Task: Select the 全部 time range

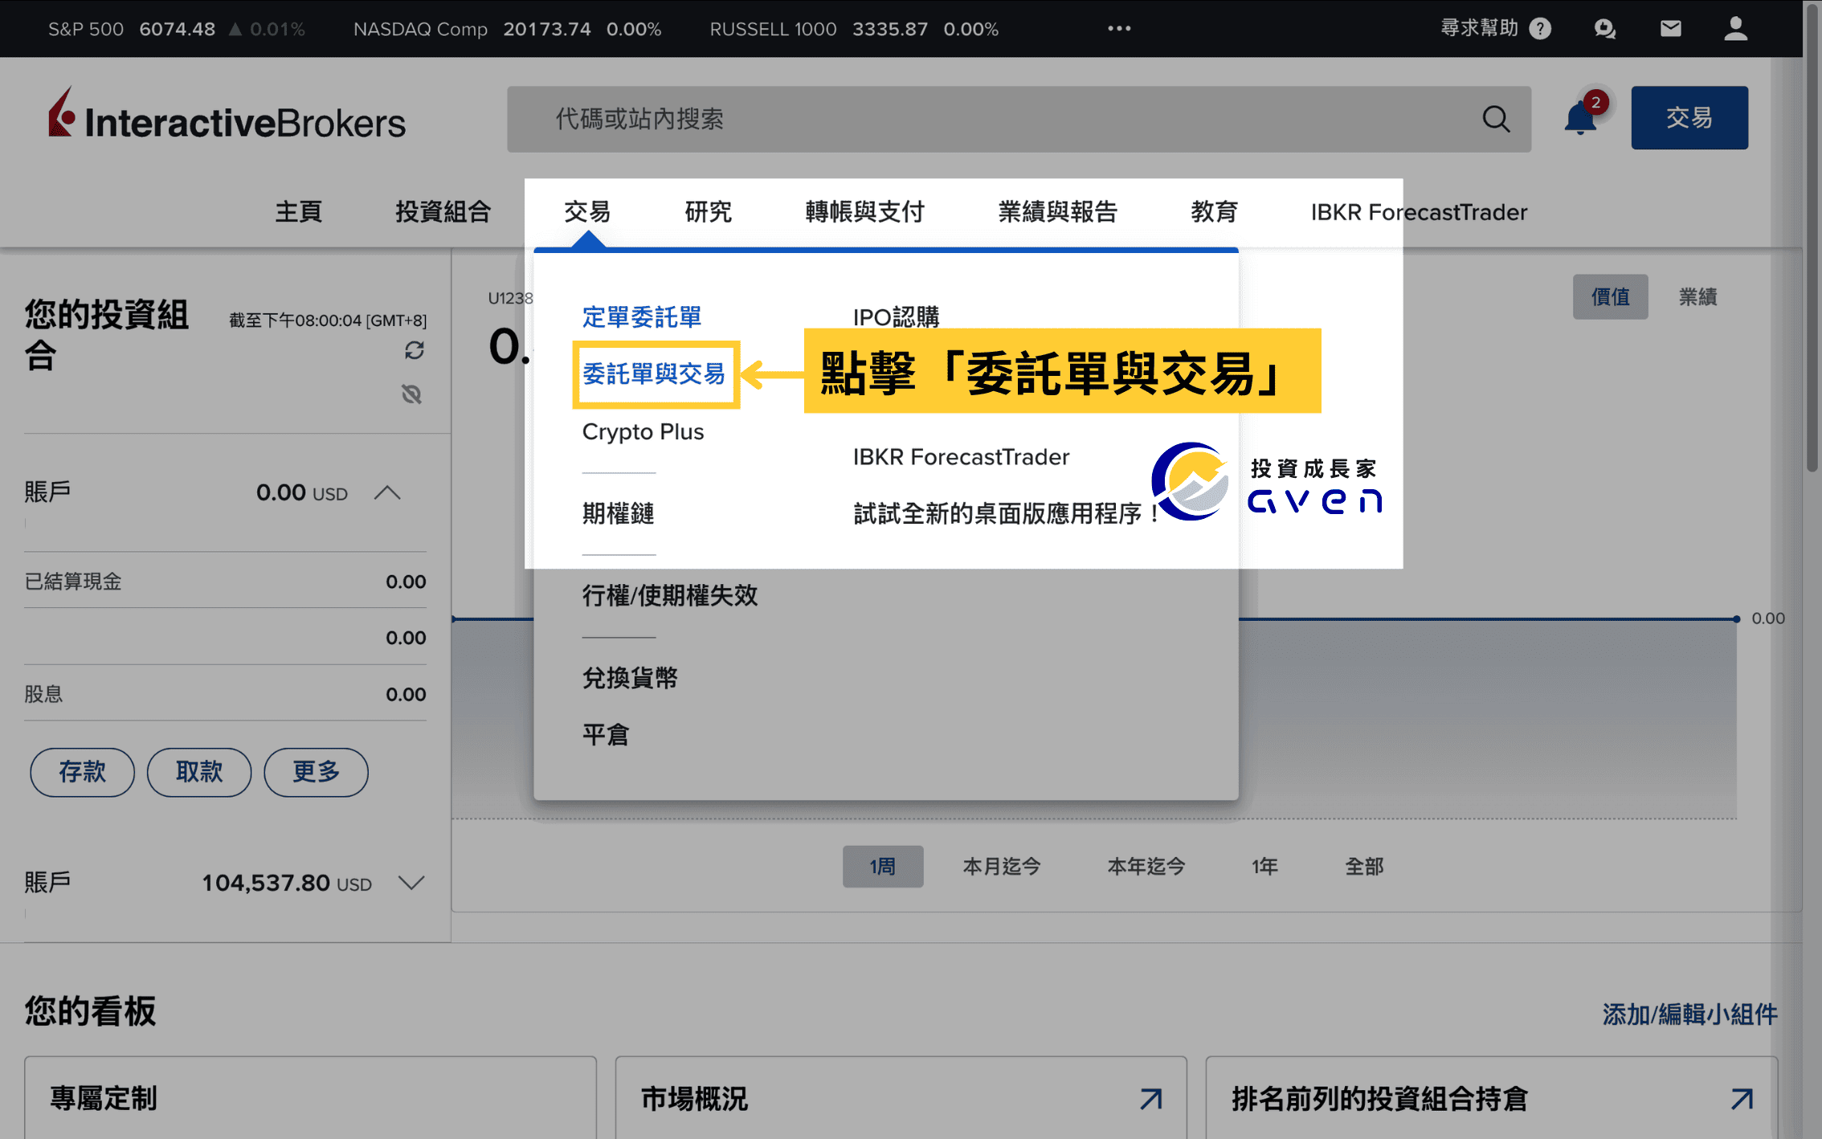Action: 1365,867
